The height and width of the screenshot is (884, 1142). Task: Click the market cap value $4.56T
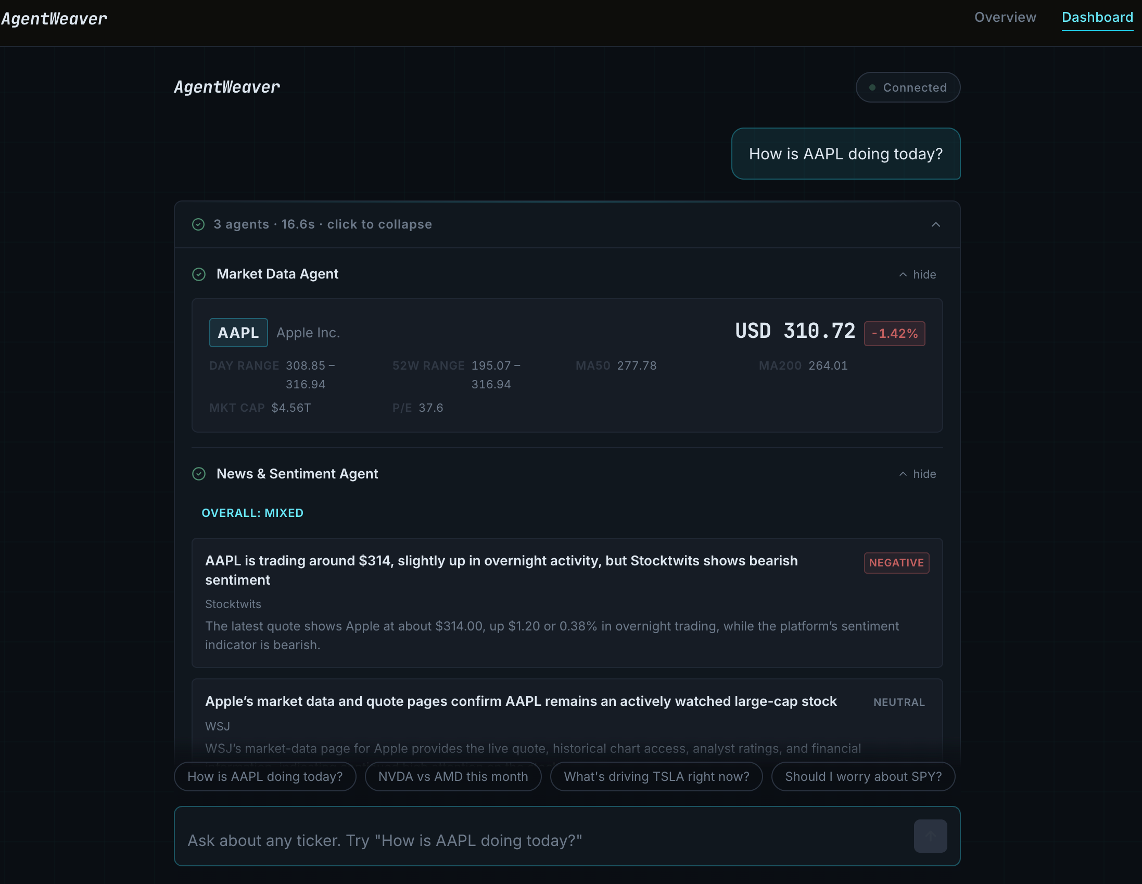click(291, 408)
